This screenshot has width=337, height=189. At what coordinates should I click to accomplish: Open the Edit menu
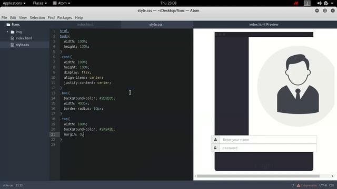coord(13,17)
